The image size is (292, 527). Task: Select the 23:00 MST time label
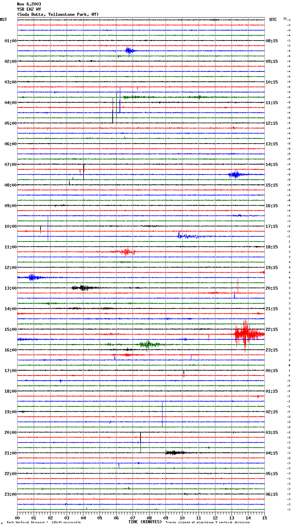coord(11,494)
